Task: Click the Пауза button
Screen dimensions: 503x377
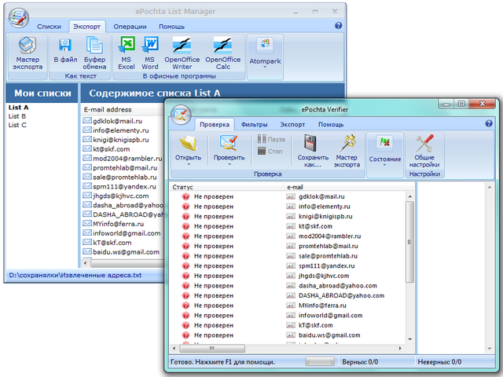Action: point(271,139)
